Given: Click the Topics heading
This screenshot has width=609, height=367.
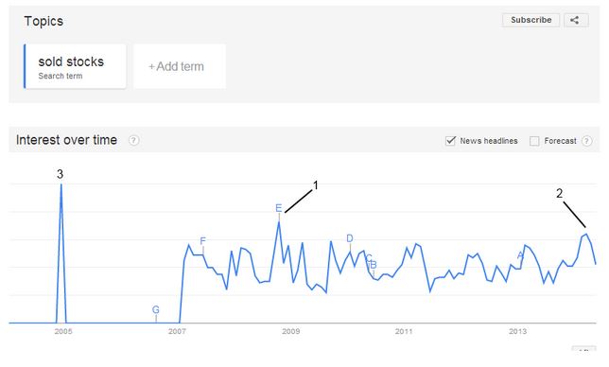Looking at the screenshot, I should (x=43, y=21).
